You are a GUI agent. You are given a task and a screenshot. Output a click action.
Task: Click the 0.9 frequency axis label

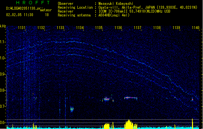tap(3, 74)
